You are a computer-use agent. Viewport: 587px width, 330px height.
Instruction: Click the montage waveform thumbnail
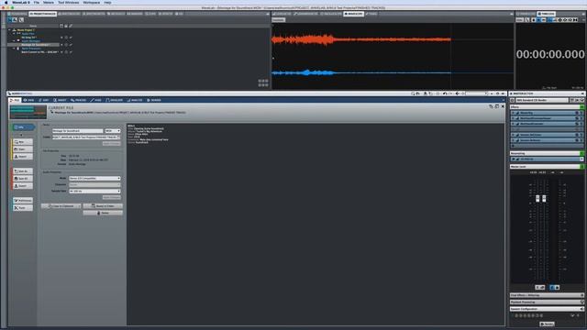pos(28,112)
